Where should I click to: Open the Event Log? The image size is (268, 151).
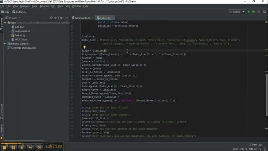(255, 144)
